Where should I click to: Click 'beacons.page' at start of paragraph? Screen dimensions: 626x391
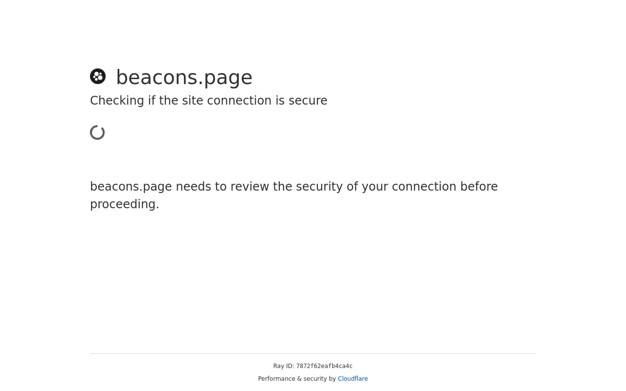[x=131, y=187]
